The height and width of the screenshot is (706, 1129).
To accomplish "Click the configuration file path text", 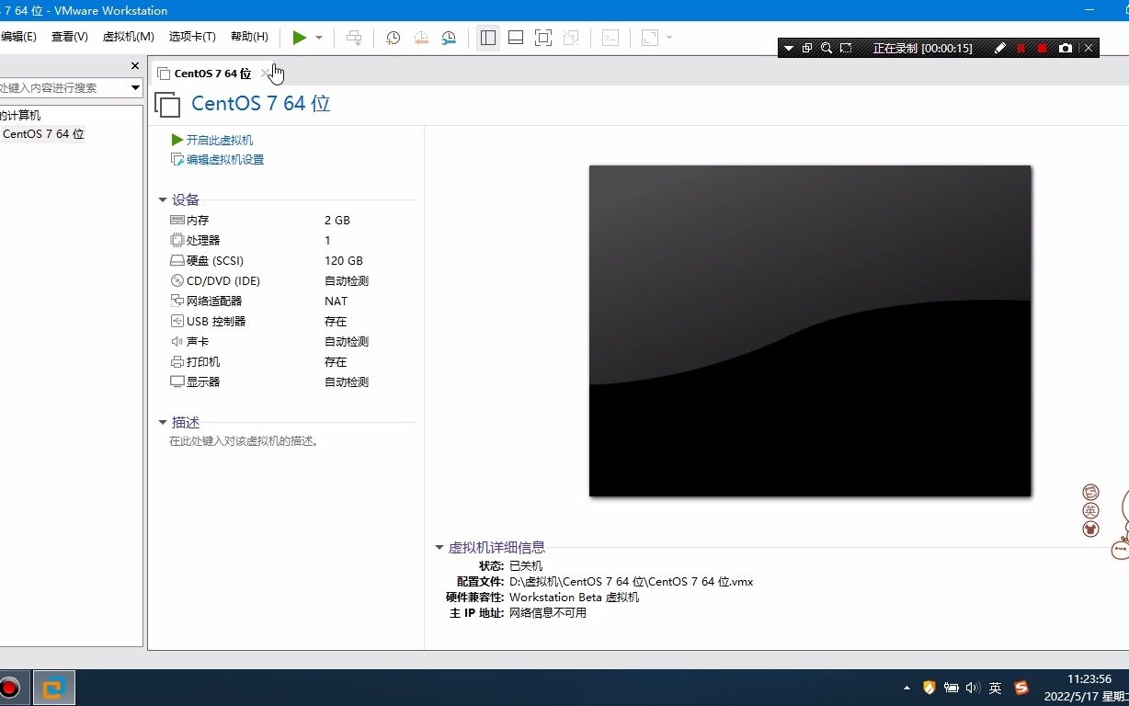I will 632,582.
